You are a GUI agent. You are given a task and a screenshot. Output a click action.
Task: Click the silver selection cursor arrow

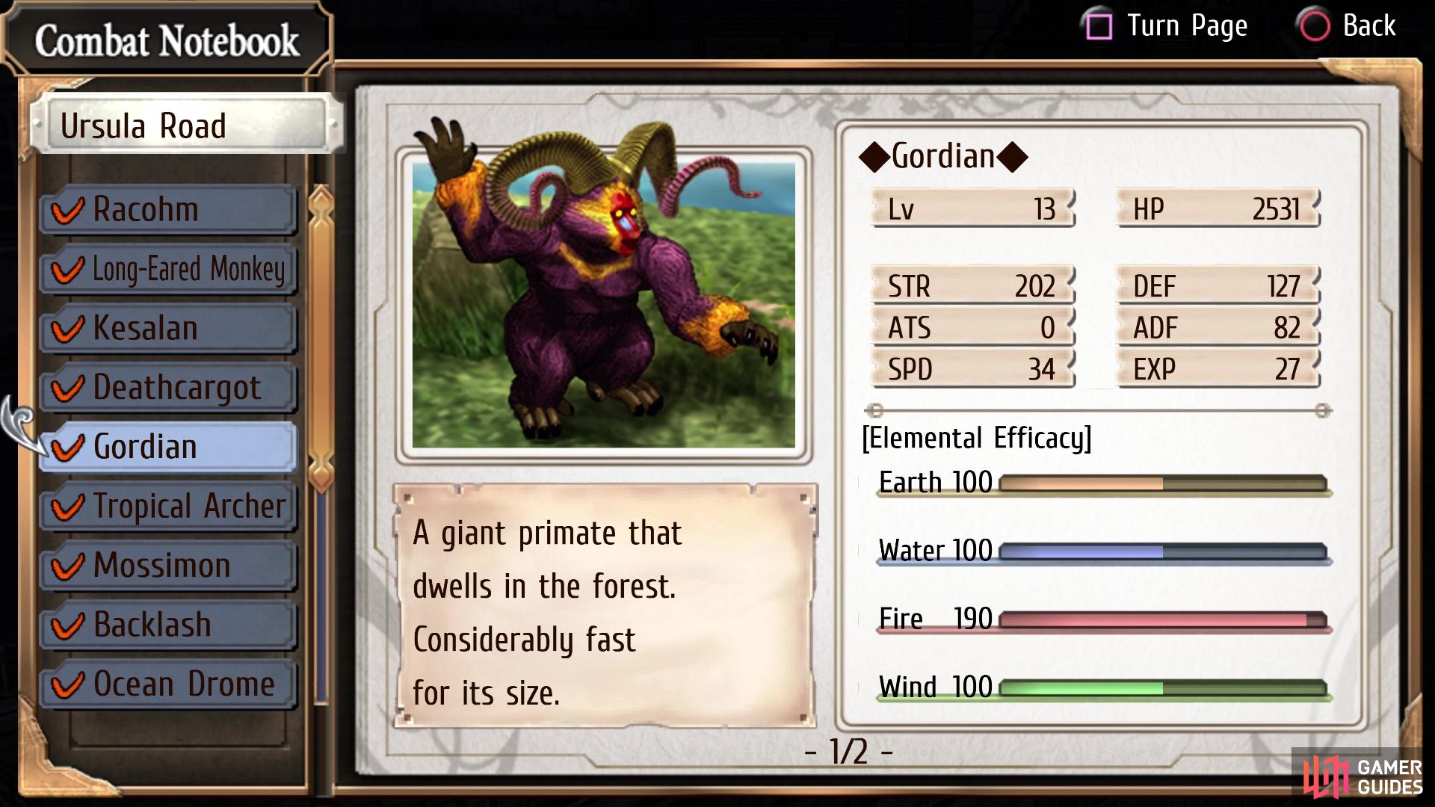[x=22, y=426]
